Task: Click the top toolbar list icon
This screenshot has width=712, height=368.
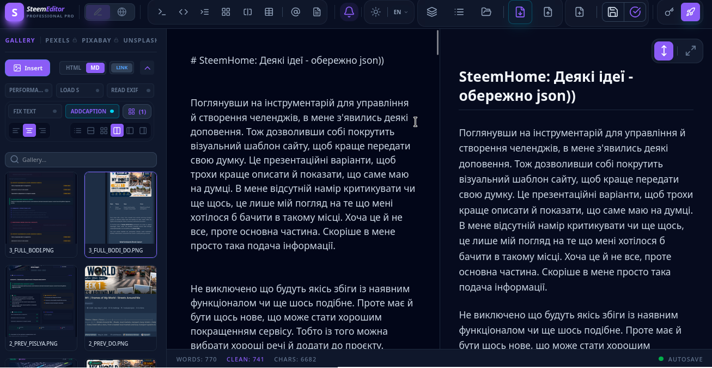Action: click(x=459, y=12)
